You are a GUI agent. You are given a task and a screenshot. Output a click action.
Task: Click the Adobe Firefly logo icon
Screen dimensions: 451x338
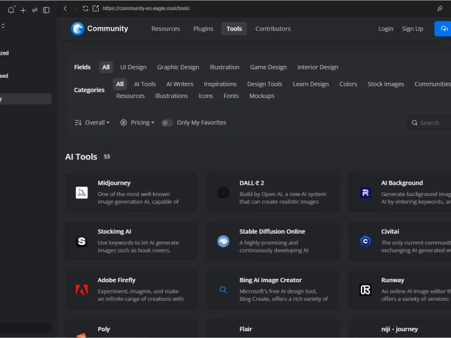pyautogui.click(x=82, y=290)
